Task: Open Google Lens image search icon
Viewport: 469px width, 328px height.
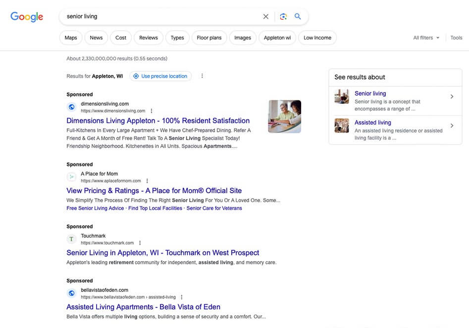Action: click(x=283, y=16)
